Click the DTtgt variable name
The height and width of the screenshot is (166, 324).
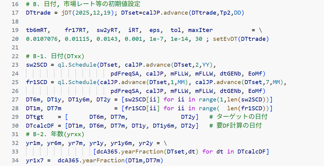[35, 117]
